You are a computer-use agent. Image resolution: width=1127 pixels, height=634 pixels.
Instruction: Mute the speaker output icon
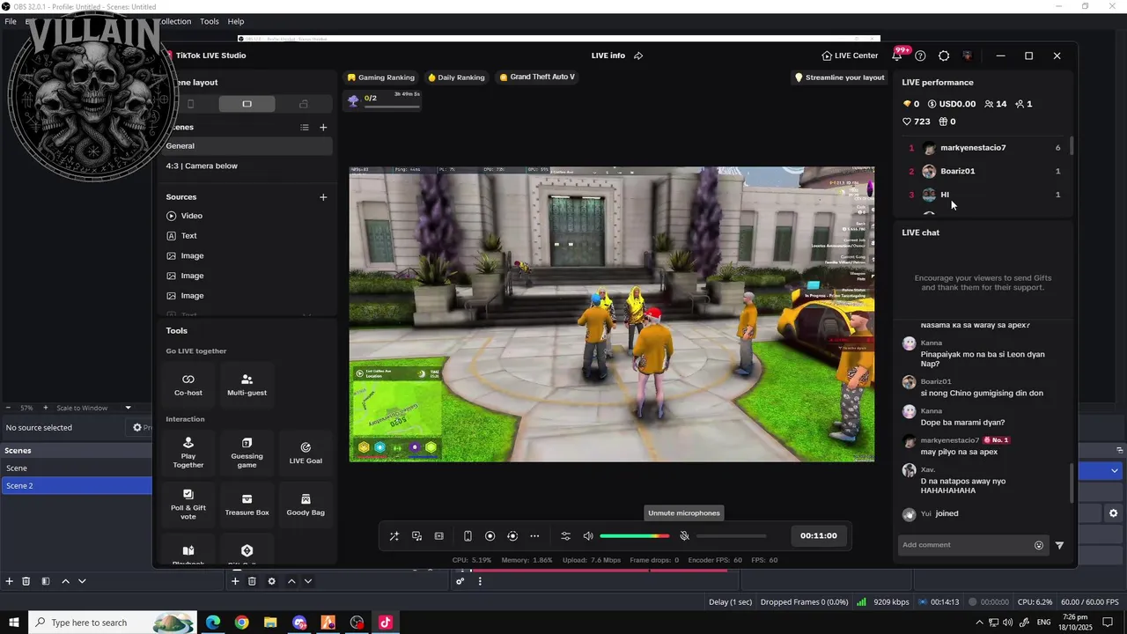click(x=588, y=536)
